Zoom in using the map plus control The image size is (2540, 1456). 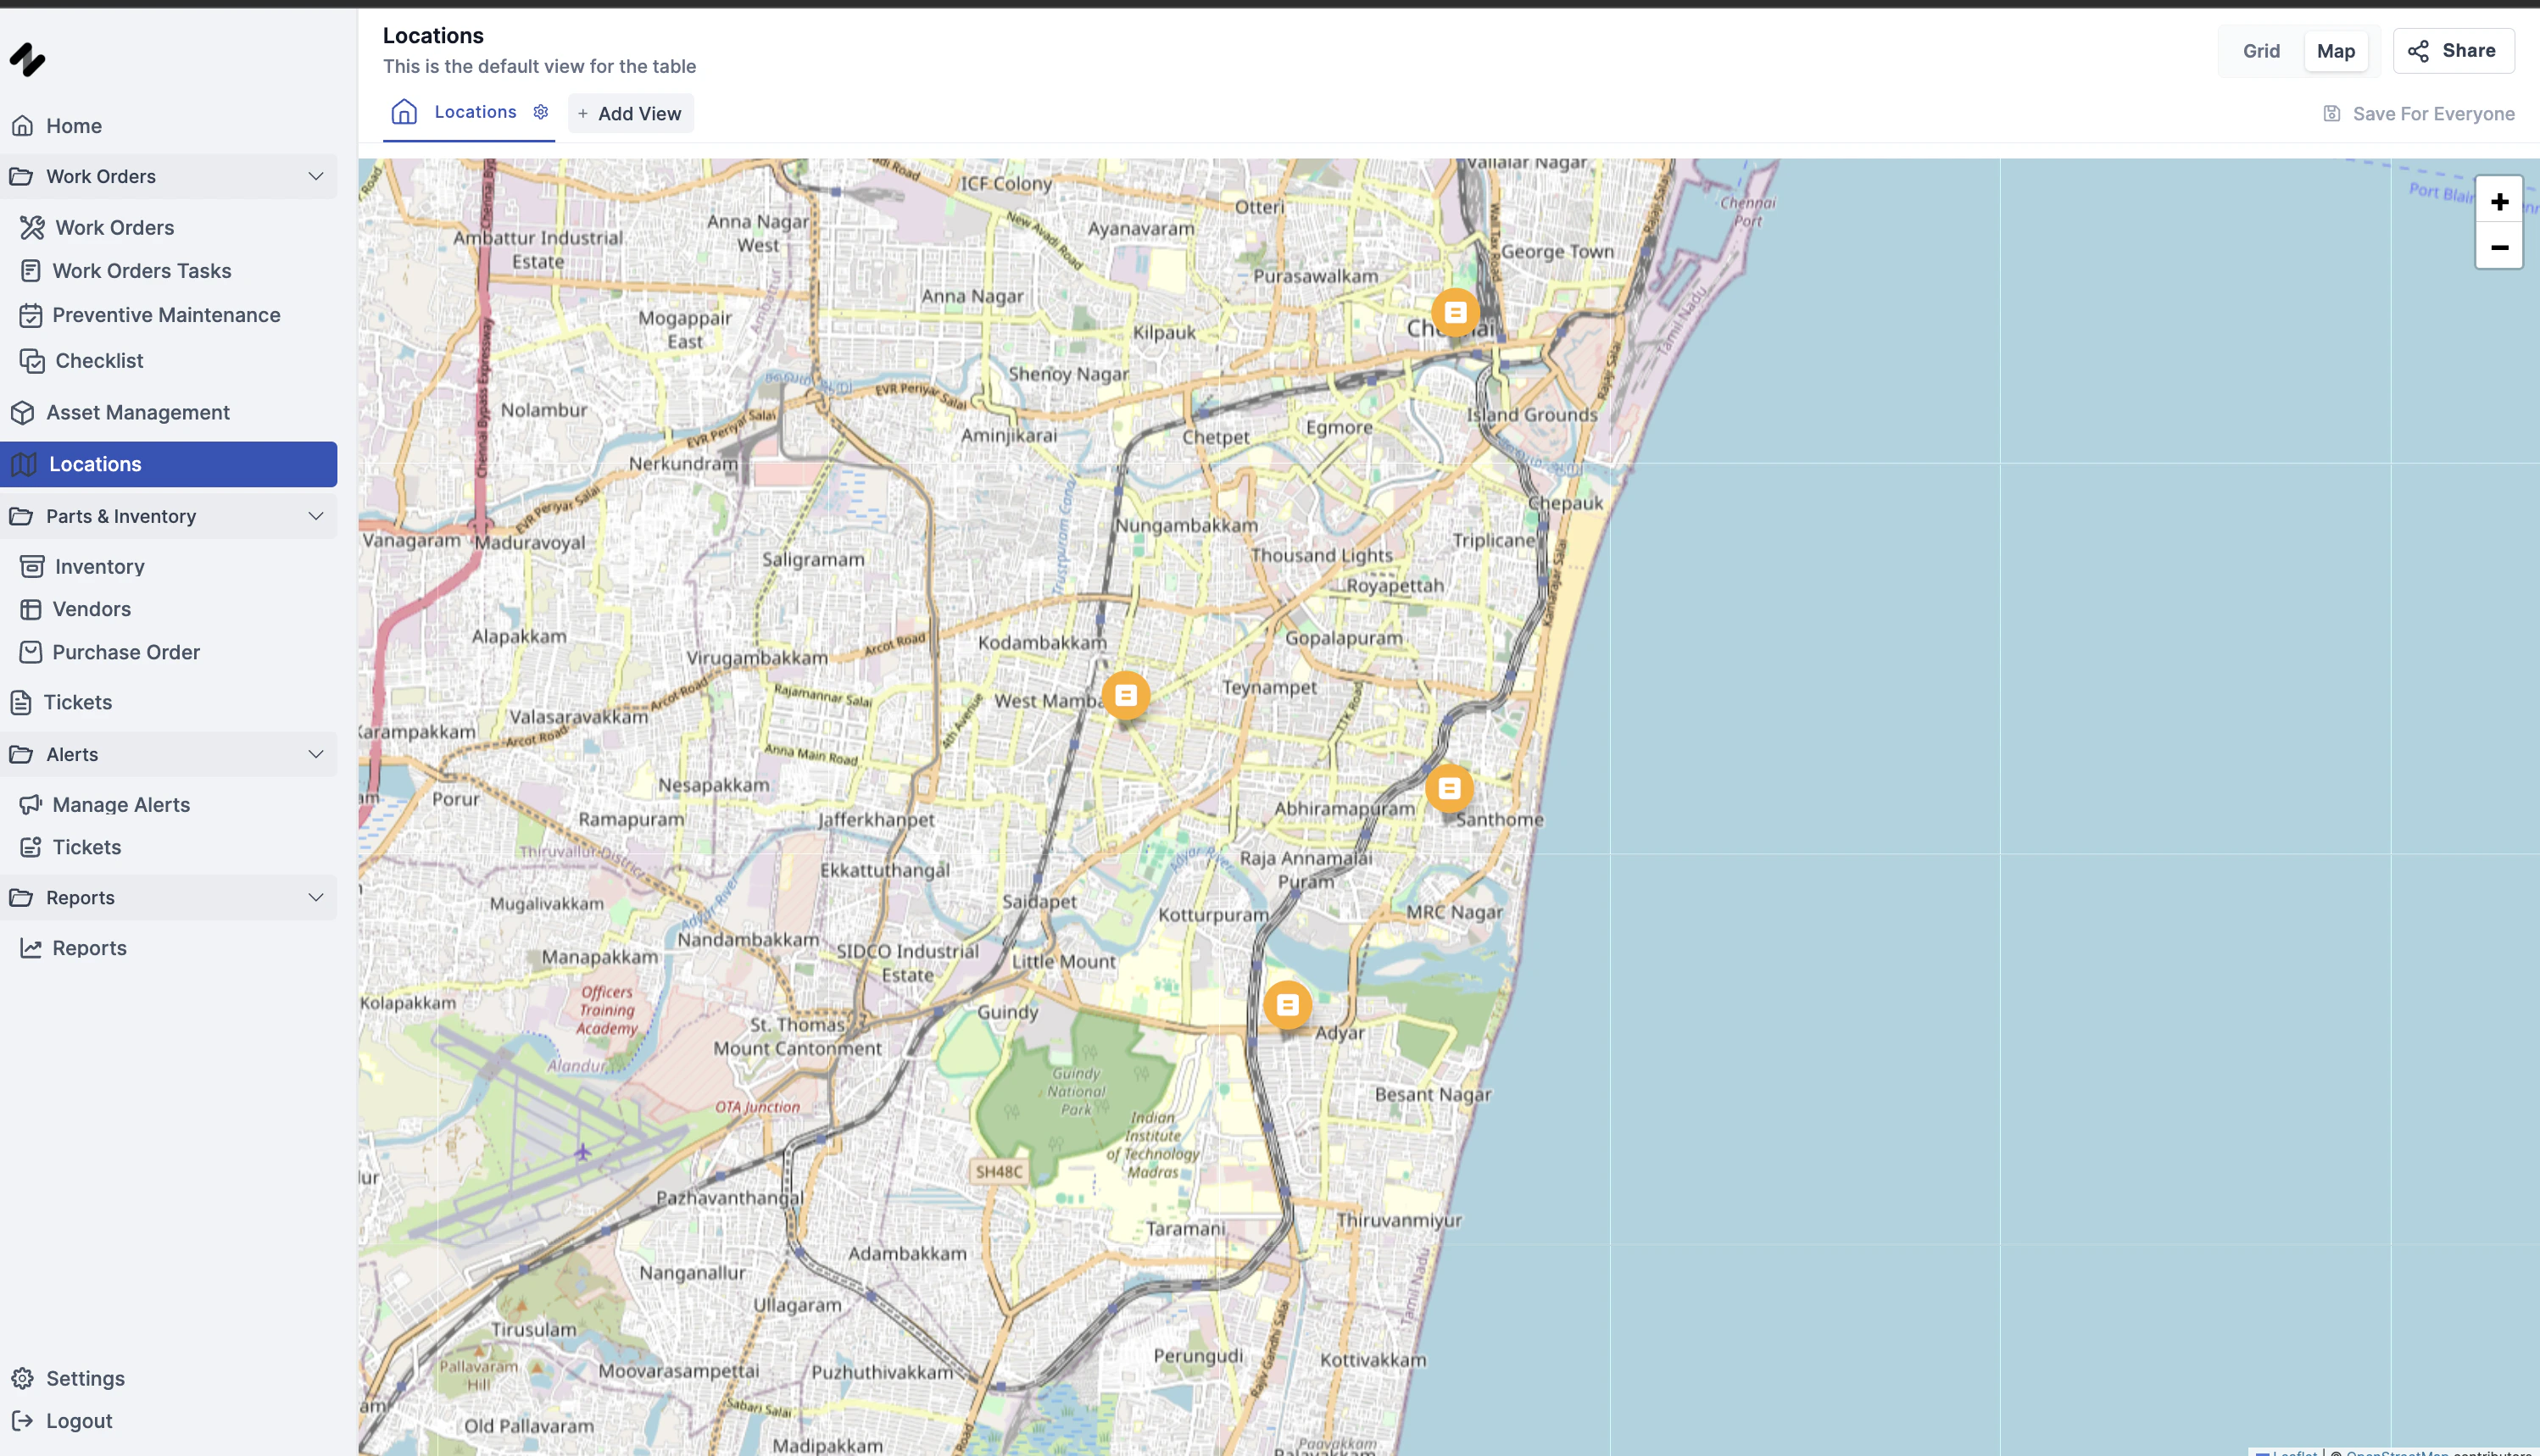coord(2499,200)
